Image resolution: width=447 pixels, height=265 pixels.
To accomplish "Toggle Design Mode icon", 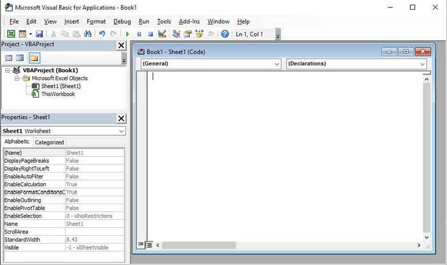I will [x=162, y=34].
